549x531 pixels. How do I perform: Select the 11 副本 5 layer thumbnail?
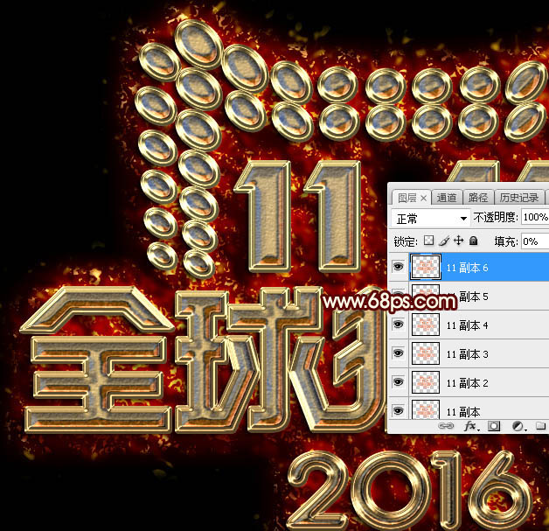[426, 296]
